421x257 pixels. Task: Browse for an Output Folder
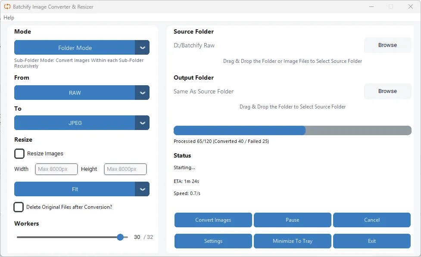point(387,91)
